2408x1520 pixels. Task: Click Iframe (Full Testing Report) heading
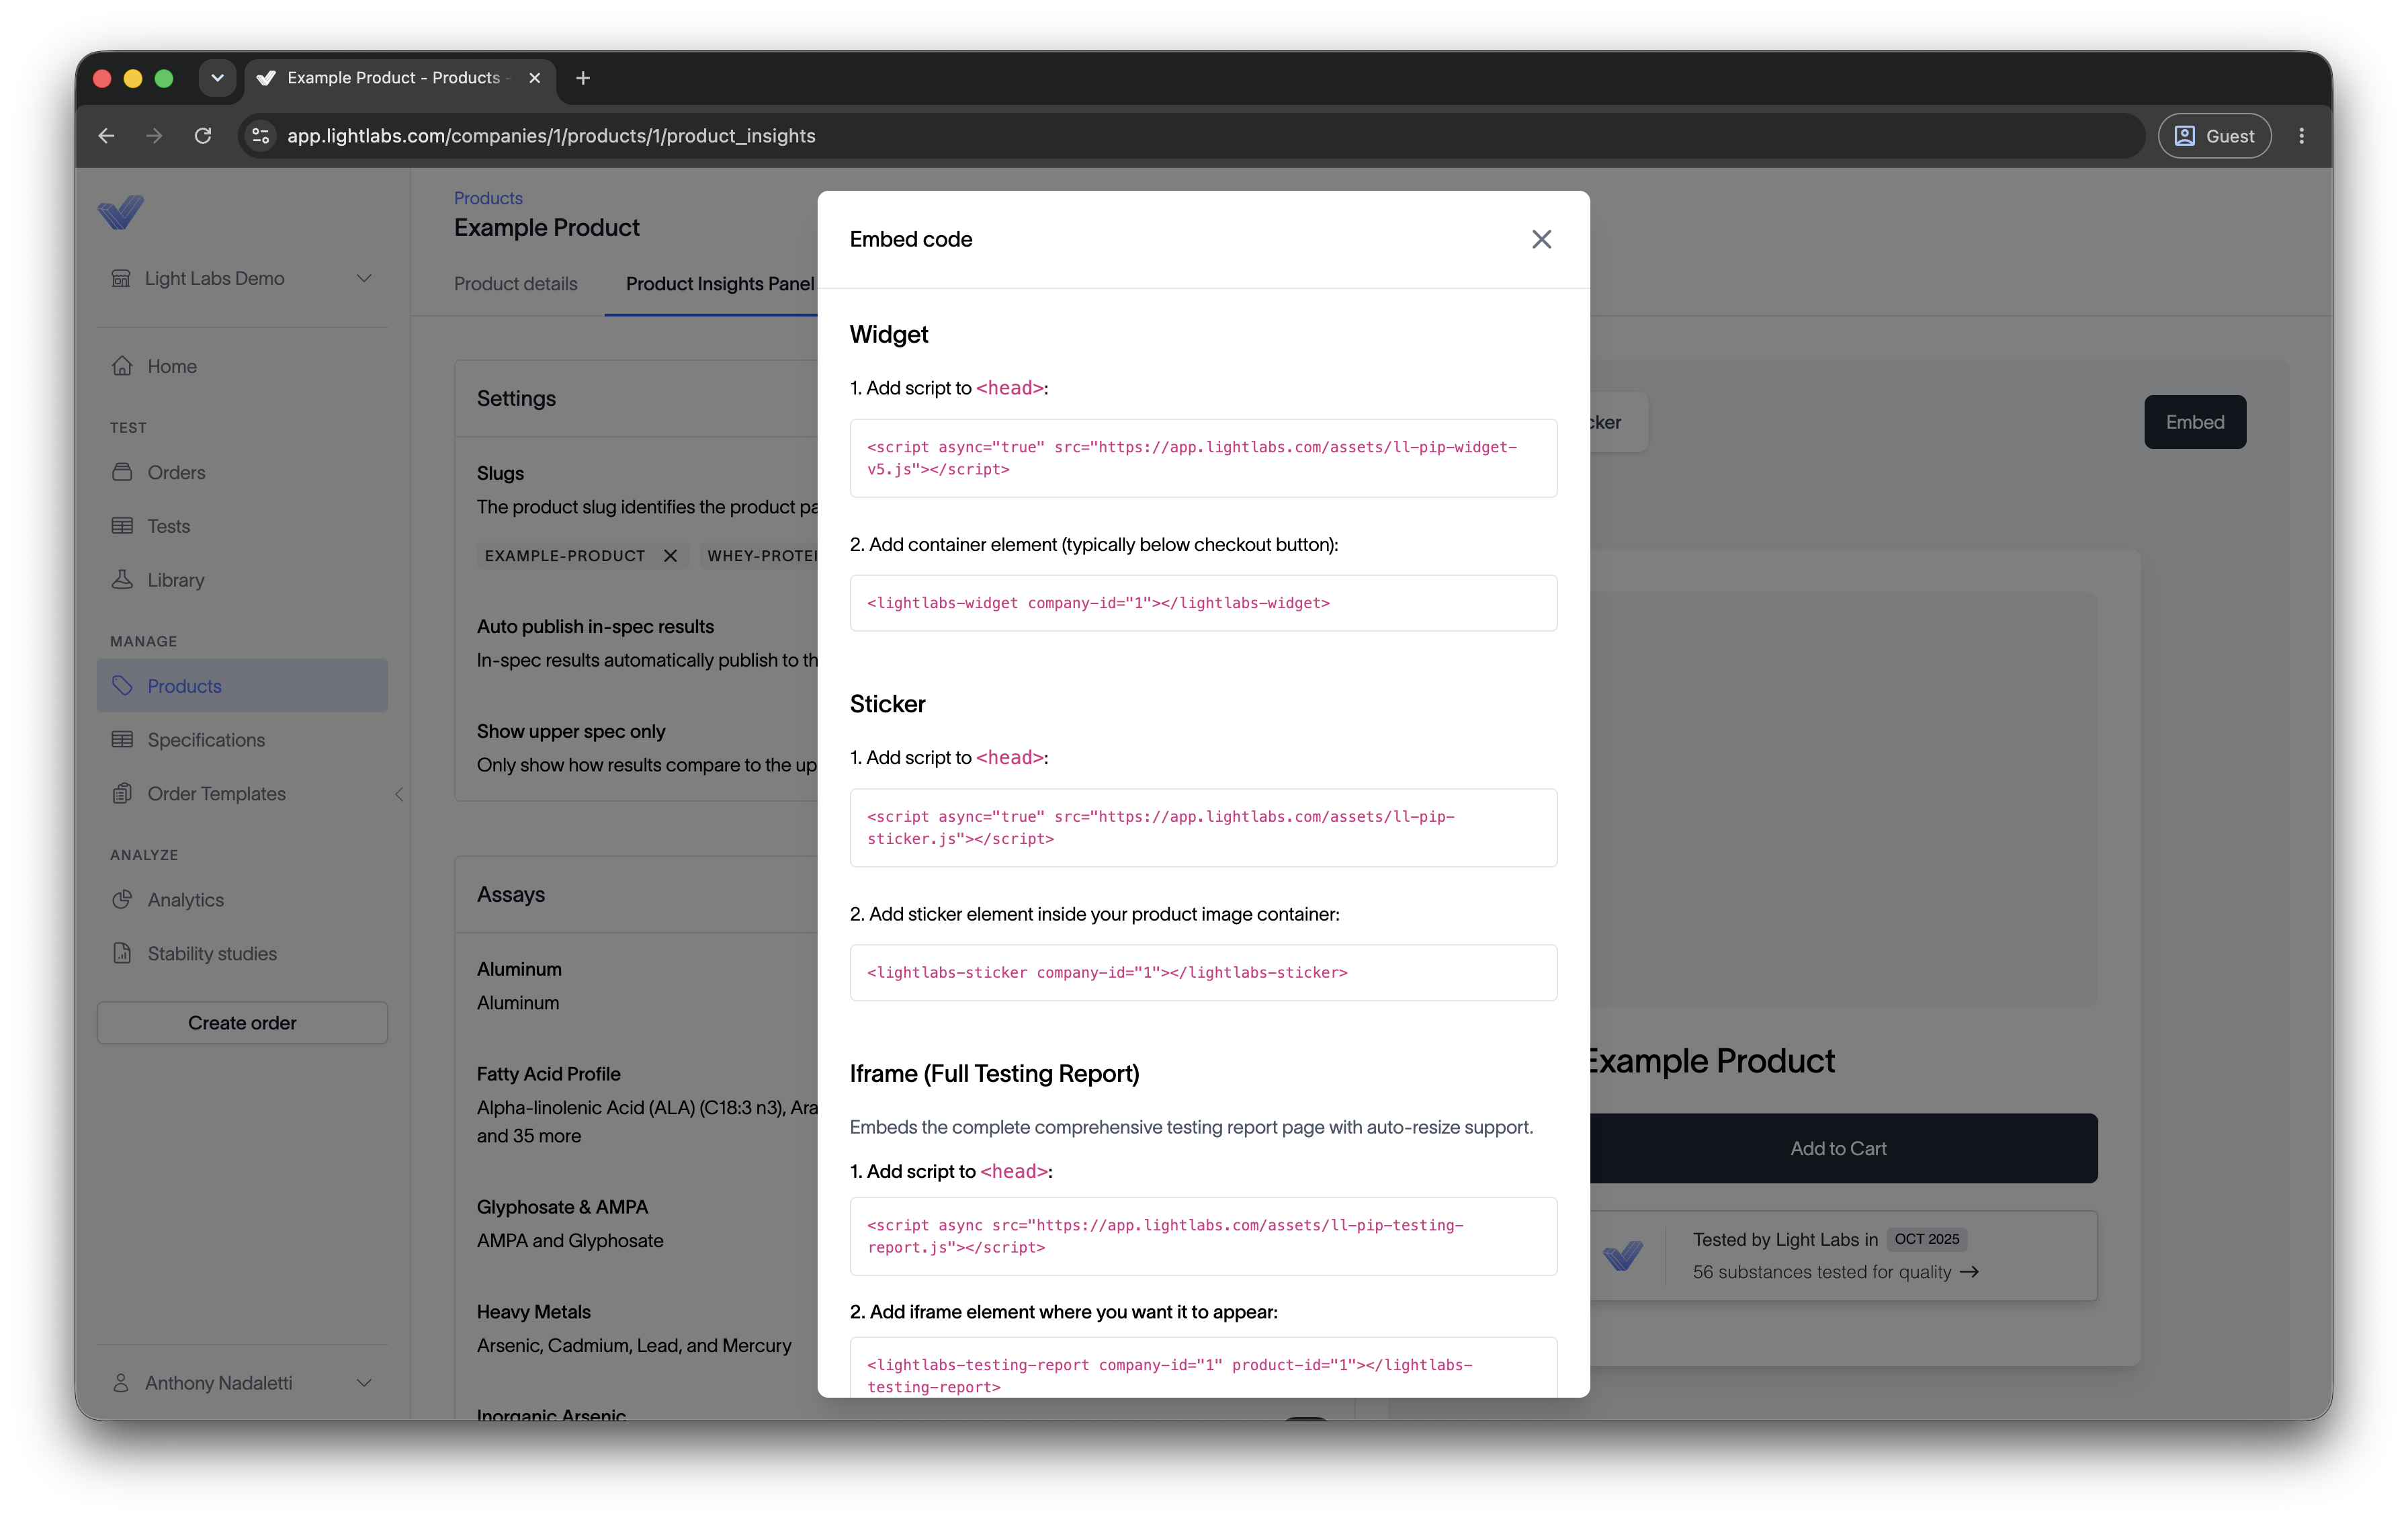click(995, 1074)
